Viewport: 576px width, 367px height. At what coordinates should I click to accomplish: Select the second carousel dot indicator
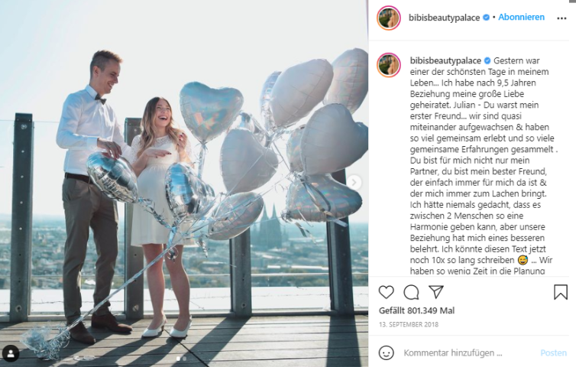click(184, 359)
